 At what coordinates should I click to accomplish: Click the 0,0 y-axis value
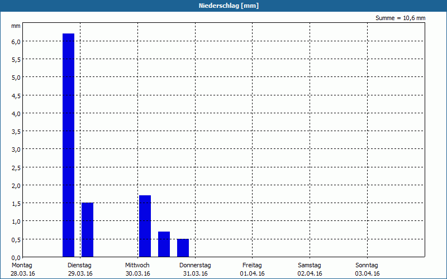(16, 258)
